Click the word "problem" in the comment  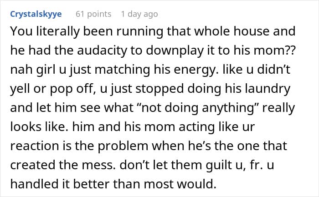[123, 146]
